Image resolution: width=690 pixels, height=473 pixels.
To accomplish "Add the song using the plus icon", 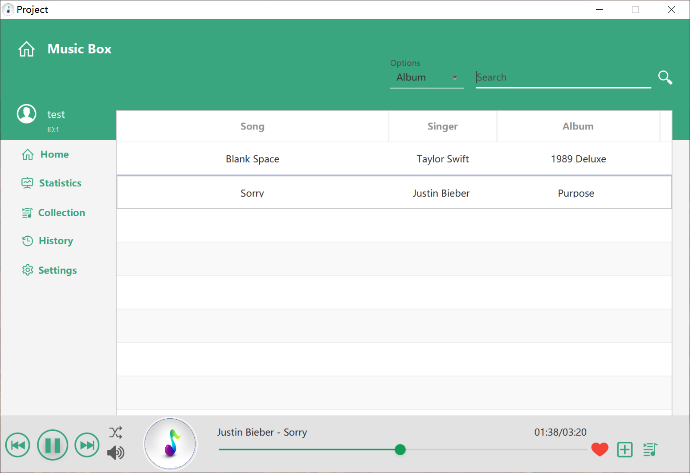I will coord(625,449).
